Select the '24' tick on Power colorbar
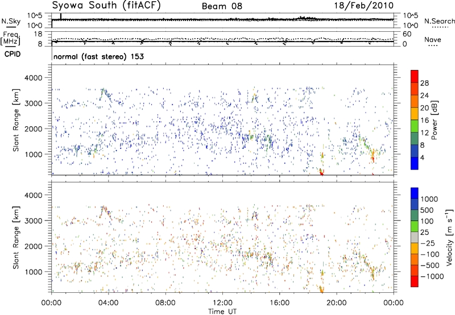The width and height of the screenshot is (455, 315). [424, 96]
